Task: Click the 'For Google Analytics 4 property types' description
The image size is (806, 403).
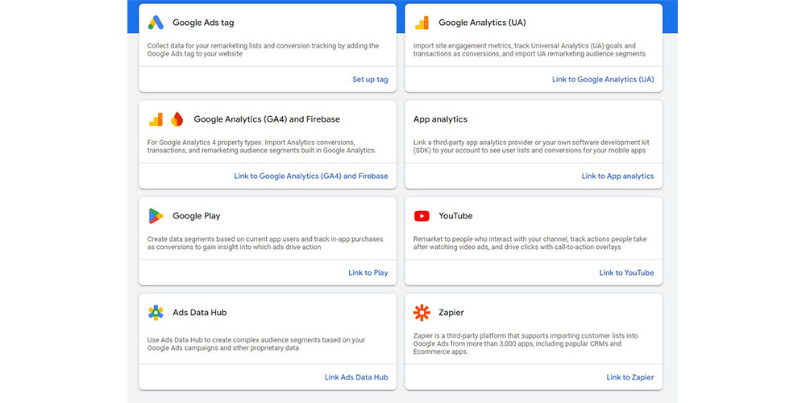Action: point(262,146)
